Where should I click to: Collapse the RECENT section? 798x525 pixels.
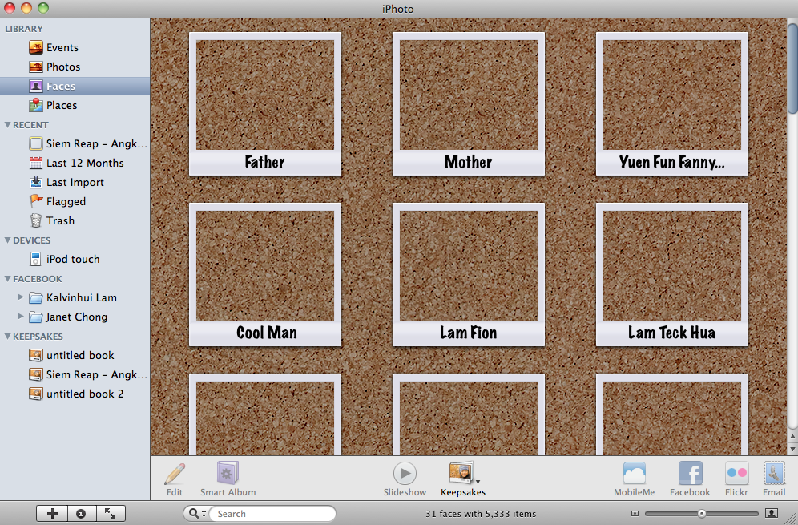coord(8,125)
